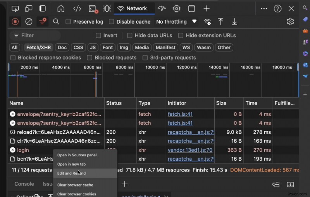The width and height of the screenshot is (310, 197).
Task: Import HAR file upload arrow
Action: pos(220,22)
